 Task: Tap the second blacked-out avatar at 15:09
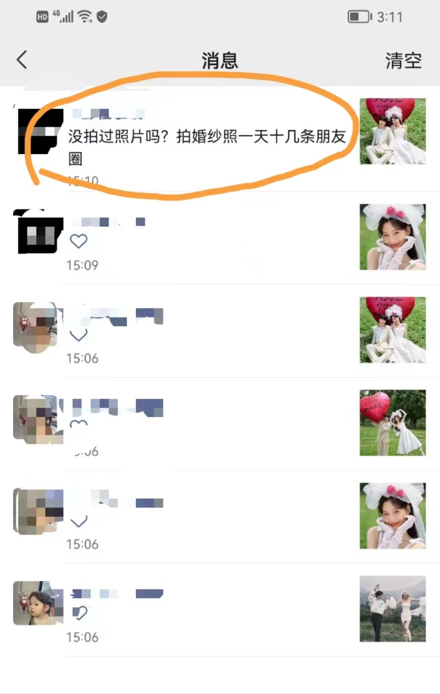[x=38, y=232]
